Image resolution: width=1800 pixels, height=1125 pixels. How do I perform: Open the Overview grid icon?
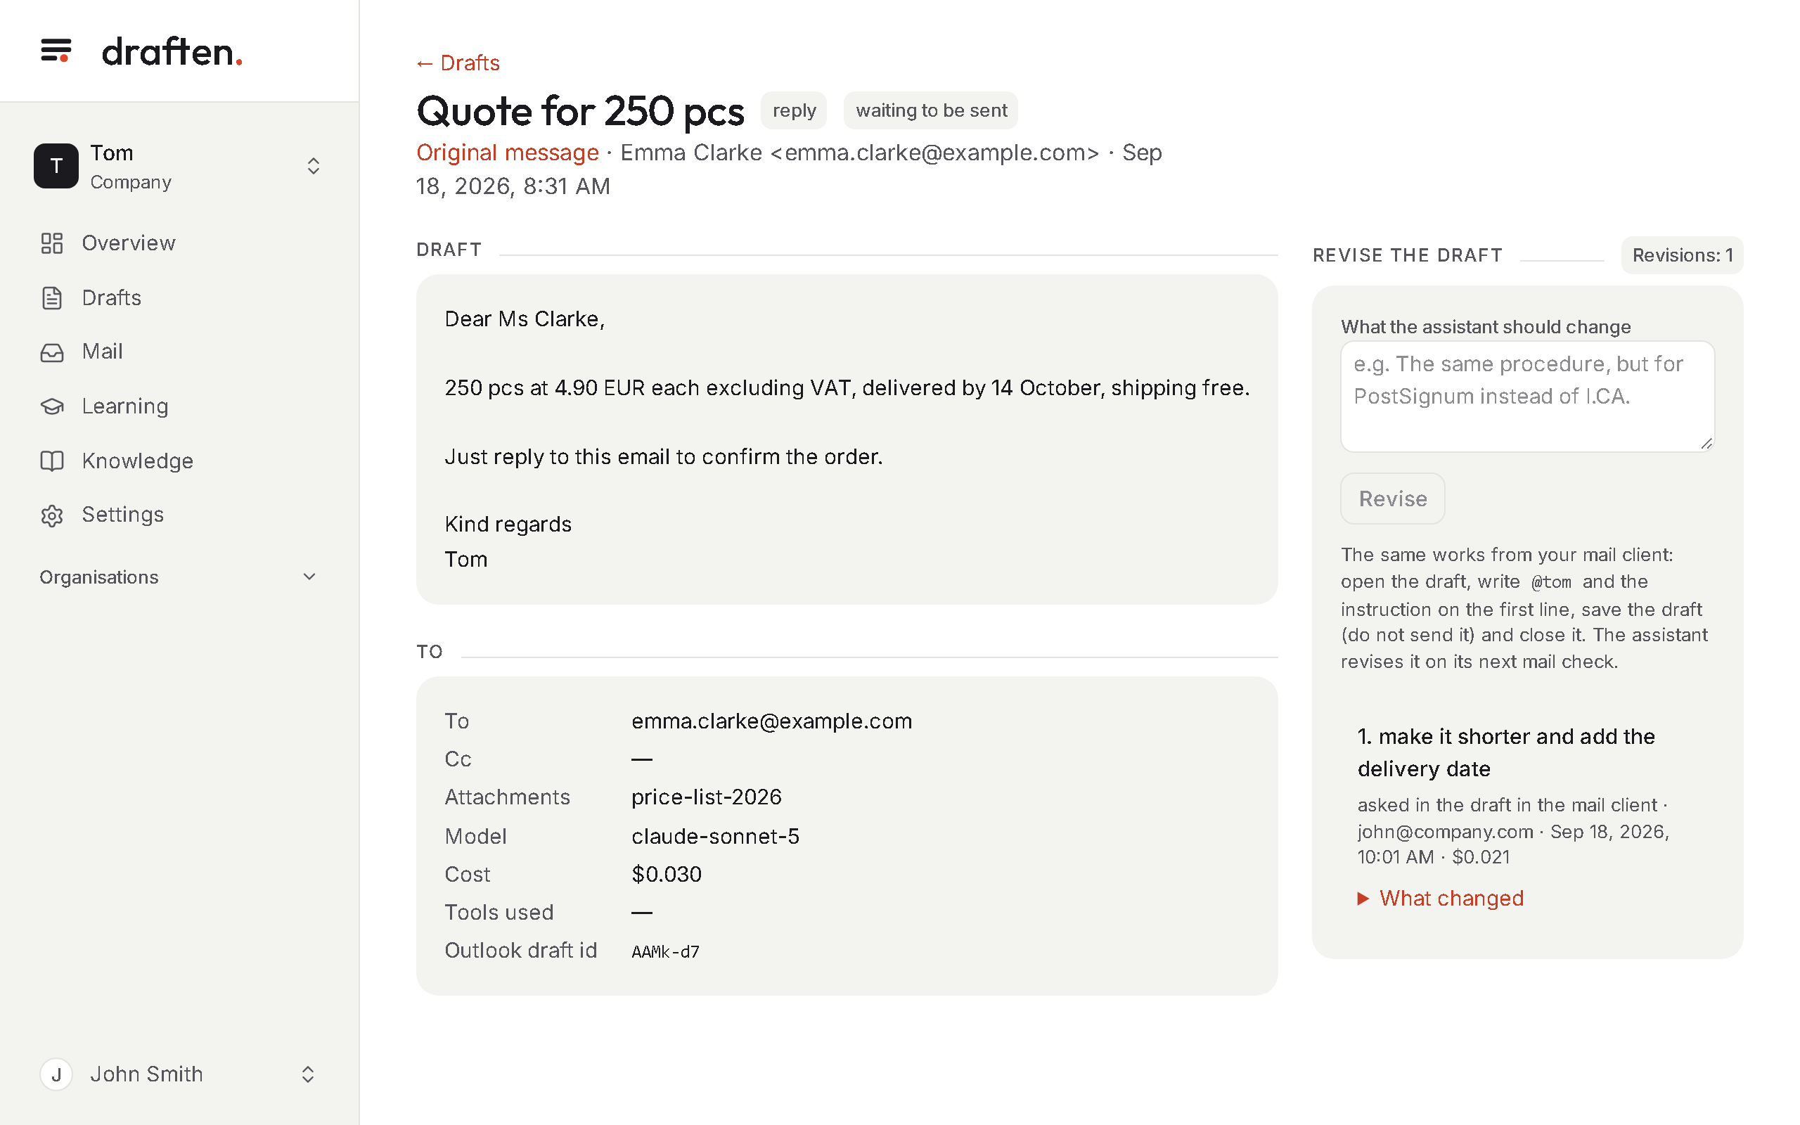coord(51,243)
